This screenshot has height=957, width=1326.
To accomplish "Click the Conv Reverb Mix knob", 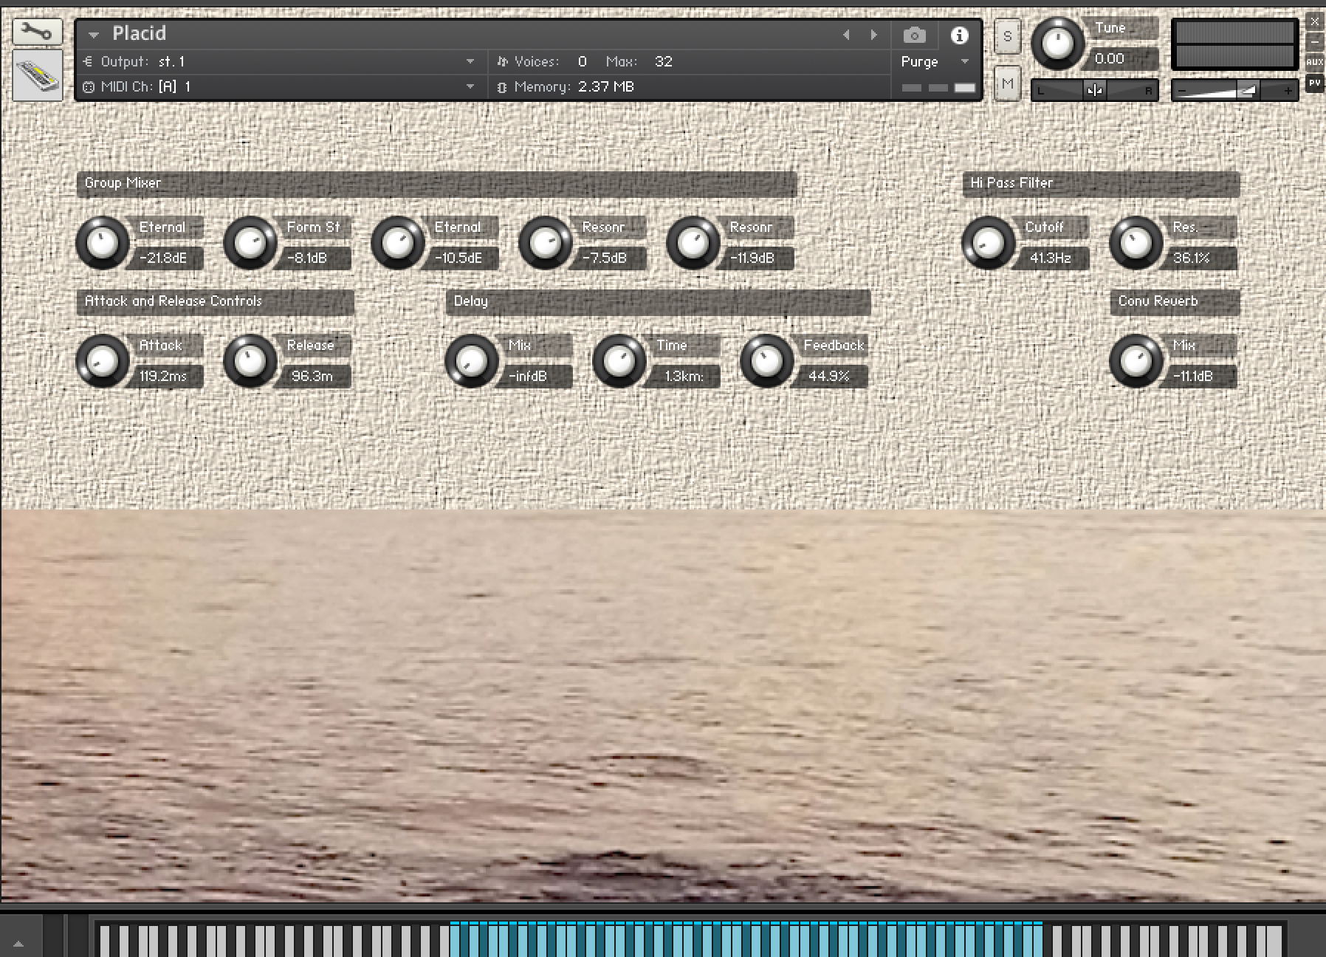I will click(x=1136, y=361).
